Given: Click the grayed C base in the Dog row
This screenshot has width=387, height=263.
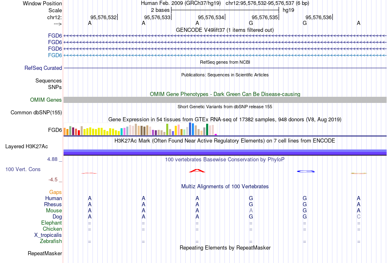Looking at the screenshot, I should coord(358,217).
